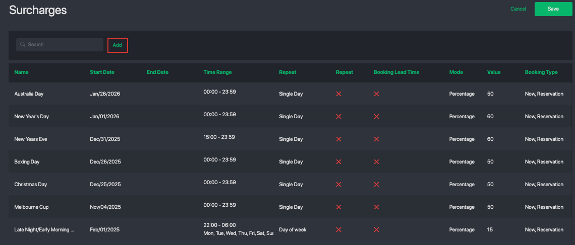The image size is (575, 245).
Task: Sort by the Value column header
Action: [x=494, y=72]
